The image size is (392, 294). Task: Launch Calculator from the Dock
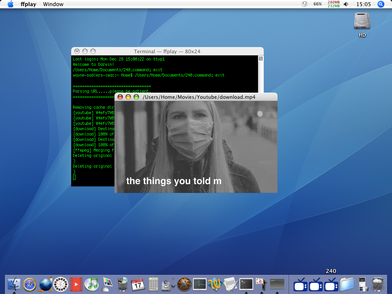click(153, 284)
